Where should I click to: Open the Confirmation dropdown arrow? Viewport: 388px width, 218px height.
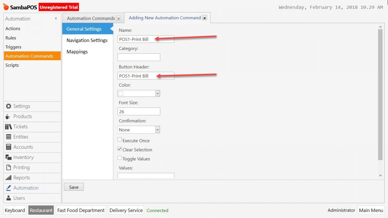point(157,130)
